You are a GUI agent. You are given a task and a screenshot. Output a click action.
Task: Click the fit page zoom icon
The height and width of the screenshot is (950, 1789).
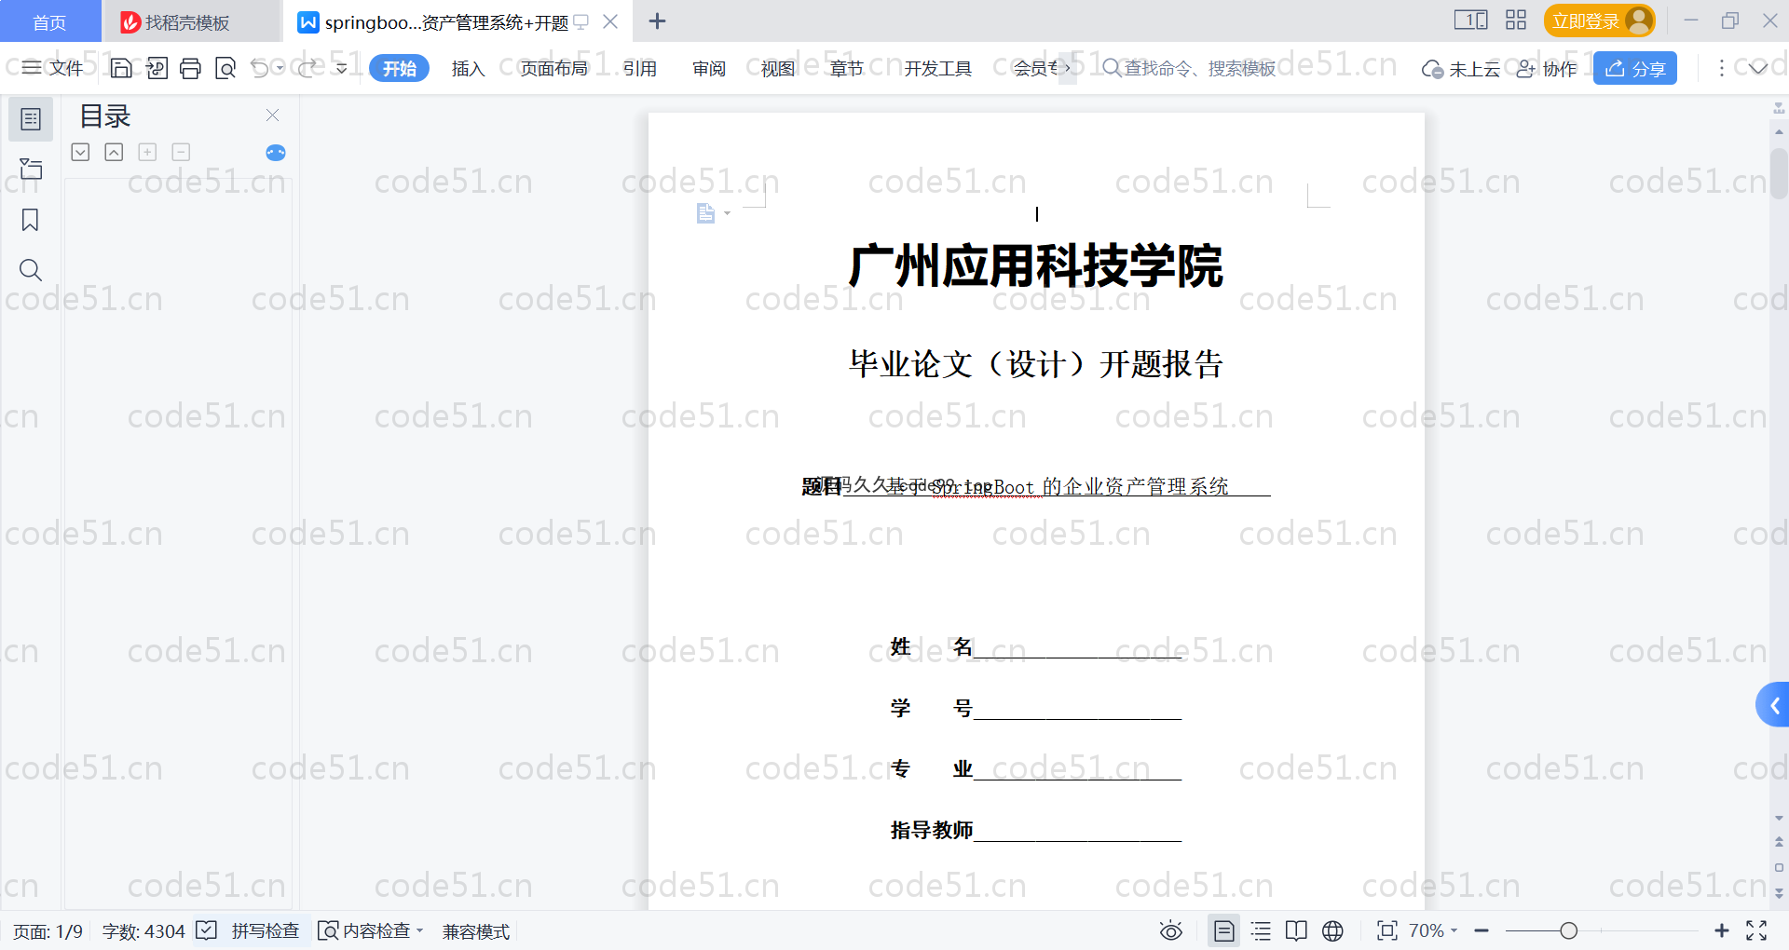point(1387,930)
